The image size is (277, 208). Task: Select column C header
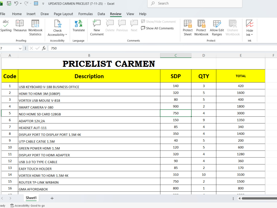tap(176, 55)
